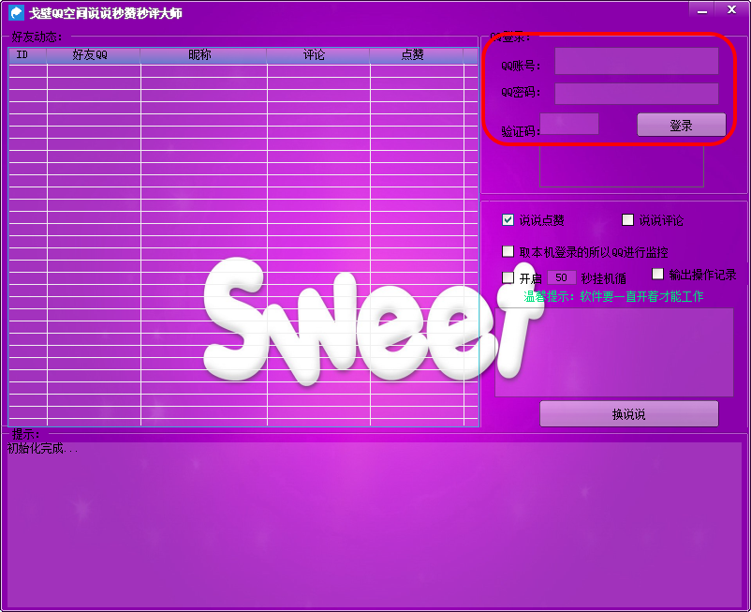
Task: Click the comment text area above 换说说
Action: pyautogui.click(x=614, y=352)
